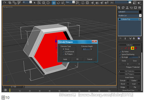The height and width of the screenshot is (100, 144).
Task: Click the Bind to Space Warp icon
Action: pyautogui.click(x=19, y=2)
